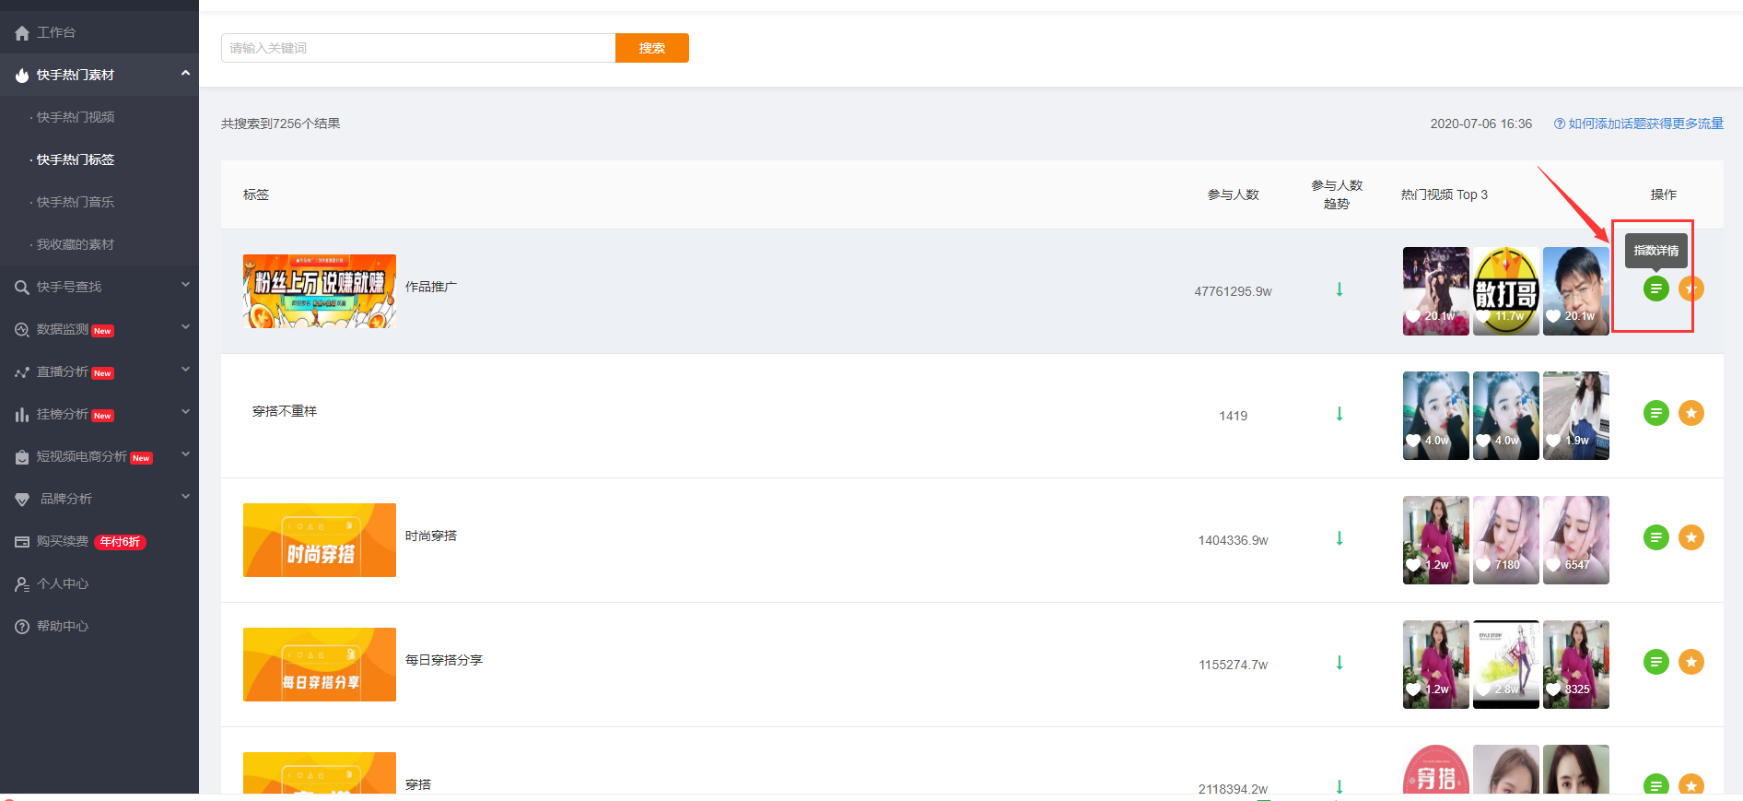Favorite the 时尚穿搭 tag with star icon
1743x801 pixels.
coord(1690,537)
